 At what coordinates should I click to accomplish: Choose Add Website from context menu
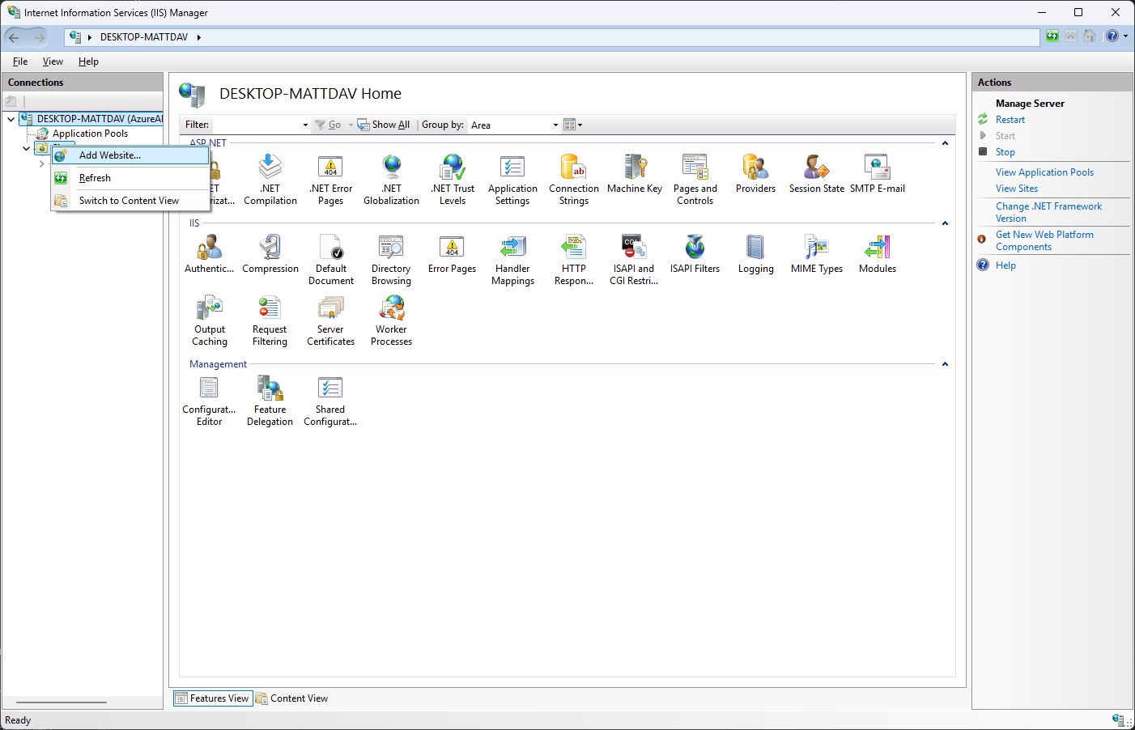[x=130, y=155]
